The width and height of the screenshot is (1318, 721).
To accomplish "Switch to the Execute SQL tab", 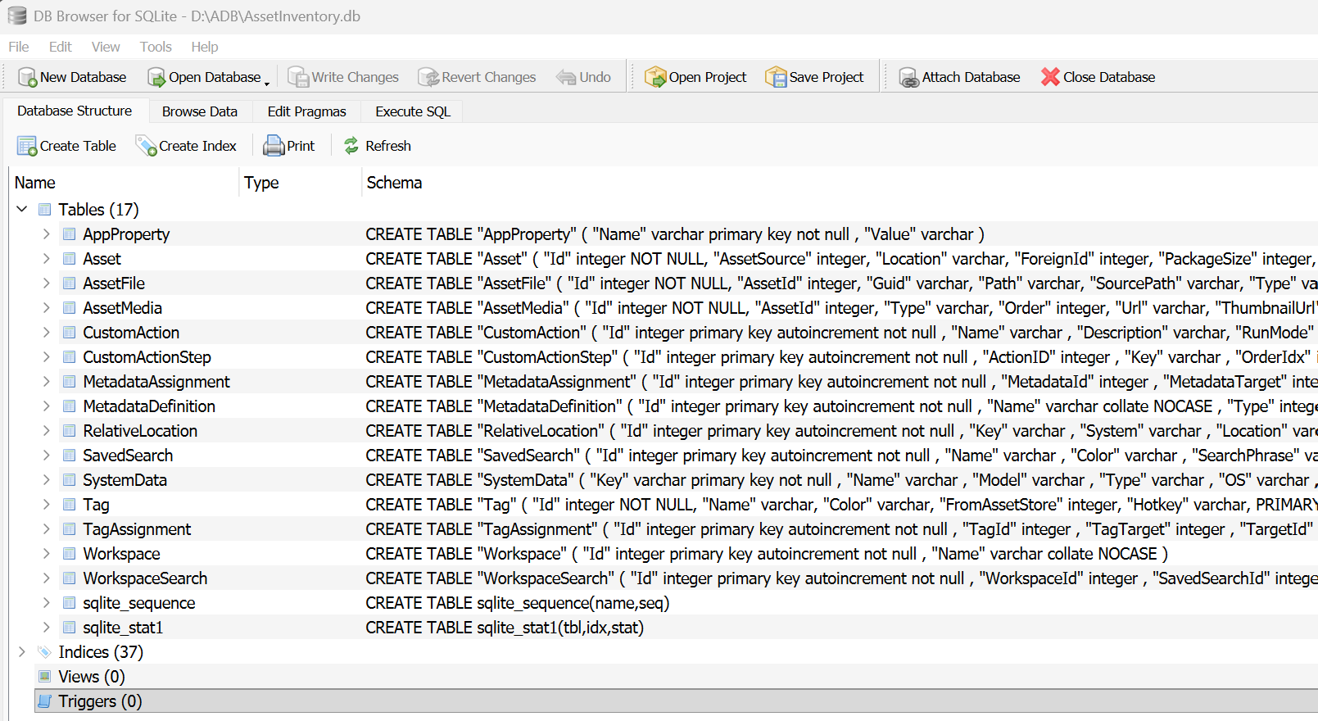I will click(413, 111).
